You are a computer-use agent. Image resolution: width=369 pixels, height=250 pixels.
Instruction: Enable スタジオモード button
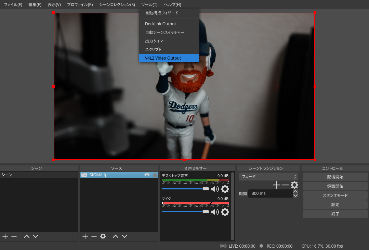point(335,195)
